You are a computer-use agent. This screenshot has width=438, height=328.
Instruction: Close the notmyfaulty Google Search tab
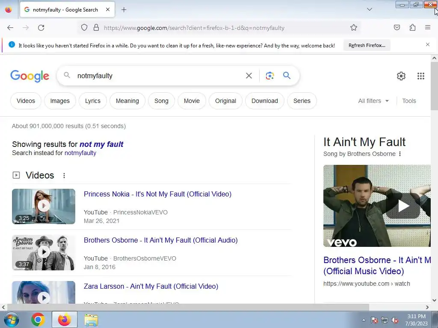107,10
